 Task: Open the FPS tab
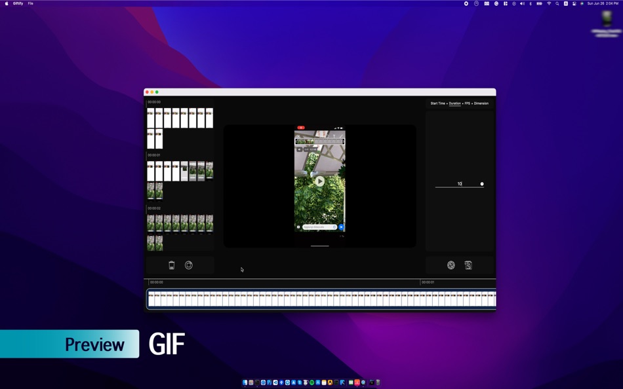click(x=467, y=103)
